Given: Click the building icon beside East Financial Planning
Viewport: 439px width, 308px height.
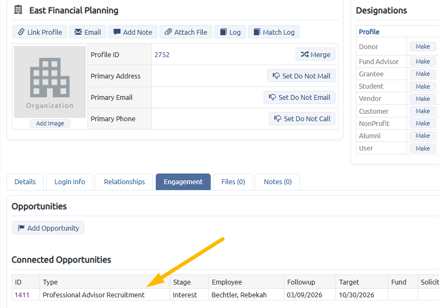Looking at the screenshot, I should click(18, 10).
